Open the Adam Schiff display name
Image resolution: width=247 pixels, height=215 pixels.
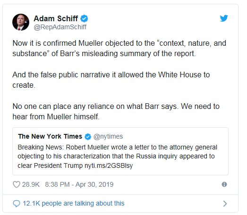[56, 18]
